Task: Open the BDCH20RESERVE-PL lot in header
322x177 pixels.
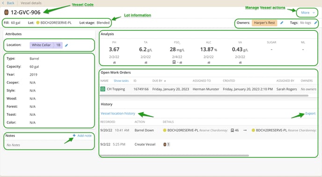Action: [x=56, y=23]
